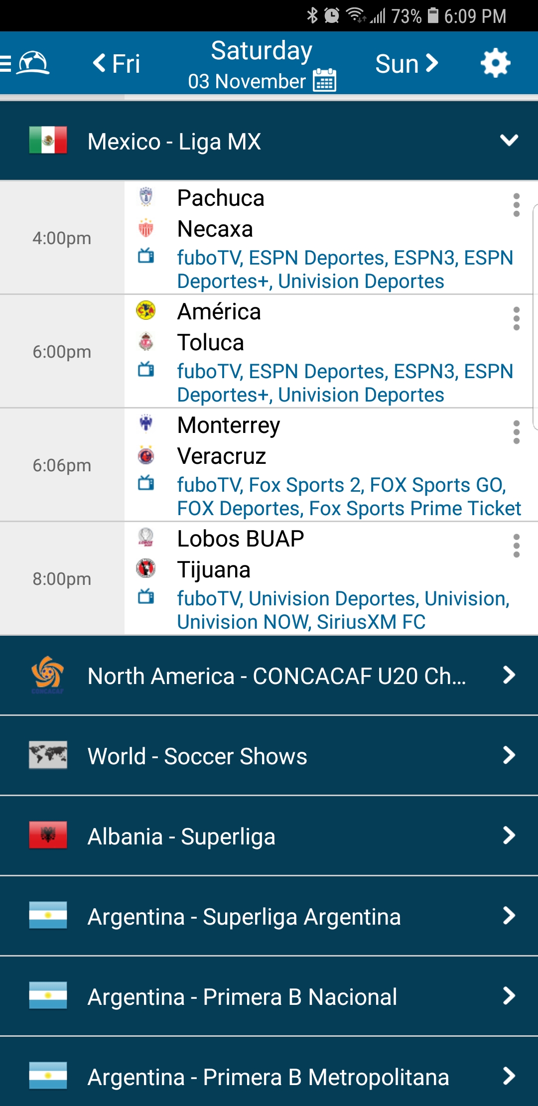Tap three-dot menu for América vs Toluca

[x=516, y=318]
